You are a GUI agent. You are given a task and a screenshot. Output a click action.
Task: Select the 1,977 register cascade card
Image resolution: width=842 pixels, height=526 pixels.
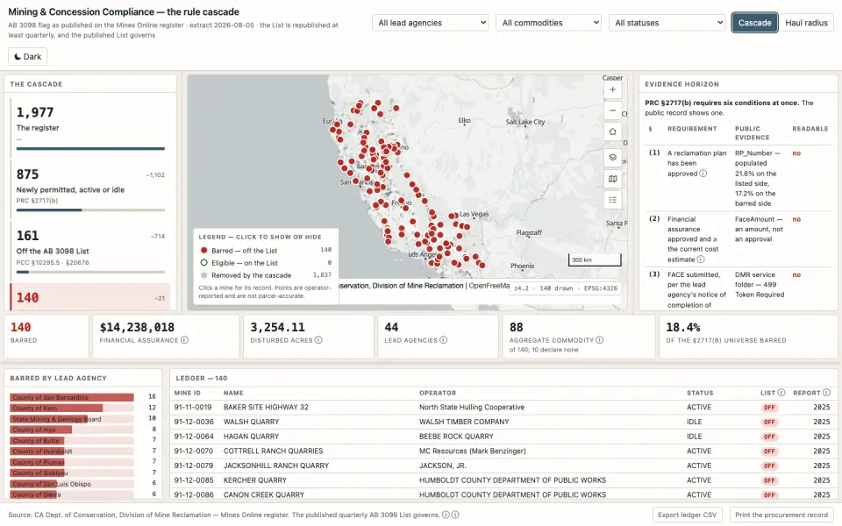click(90, 126)
